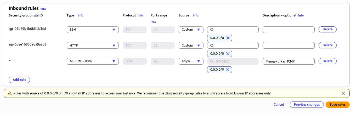Screen dimensions: 351x113
Task: Click the Mengaktifkan ICMP description field
Action: pyautogui.click(x=288, y=61)
